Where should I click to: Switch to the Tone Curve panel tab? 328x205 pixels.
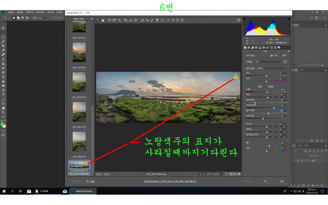(x=249, y=48)
